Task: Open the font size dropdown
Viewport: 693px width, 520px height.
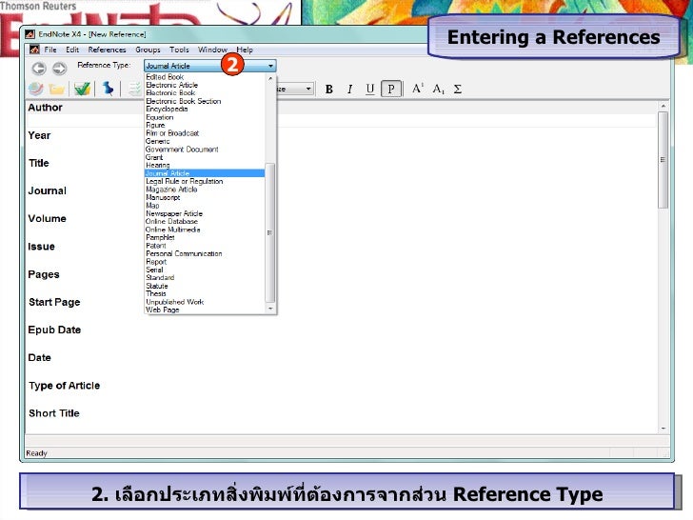Action: click(308, 89)
